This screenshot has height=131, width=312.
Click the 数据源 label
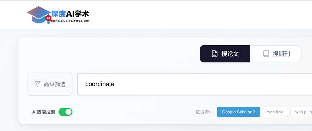(x=203, y=112)
